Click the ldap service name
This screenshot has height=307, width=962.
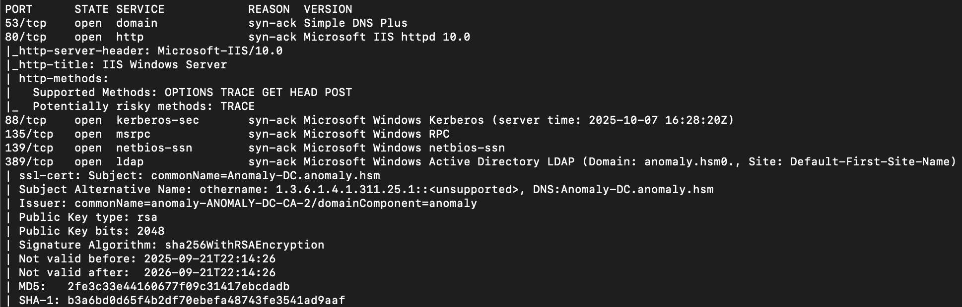130,162
